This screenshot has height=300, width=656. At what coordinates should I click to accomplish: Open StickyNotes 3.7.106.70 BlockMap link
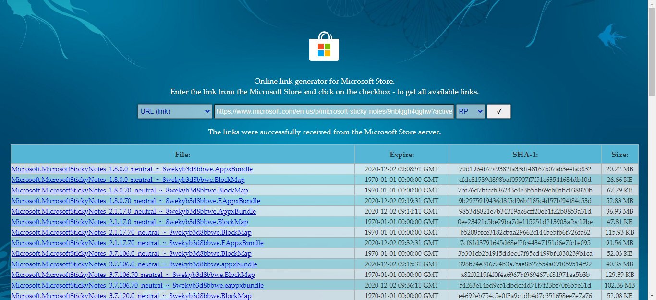coord(133,275)
